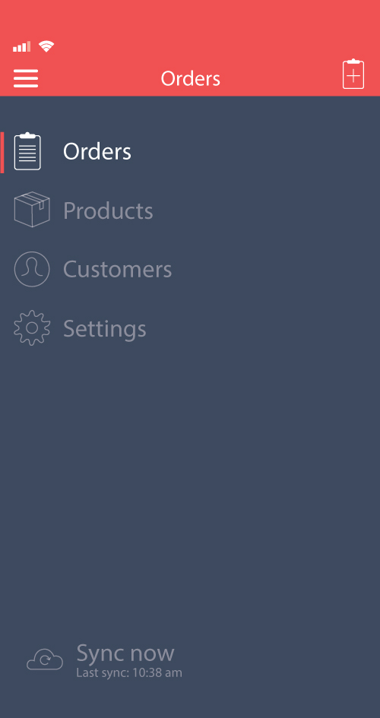The width and height of the screenshot is (380, 718).
Task: Choose the Customers person icon
Action: pos(32,269)
